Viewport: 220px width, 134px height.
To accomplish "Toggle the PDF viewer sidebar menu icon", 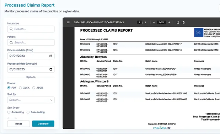I will pos(68,22).
